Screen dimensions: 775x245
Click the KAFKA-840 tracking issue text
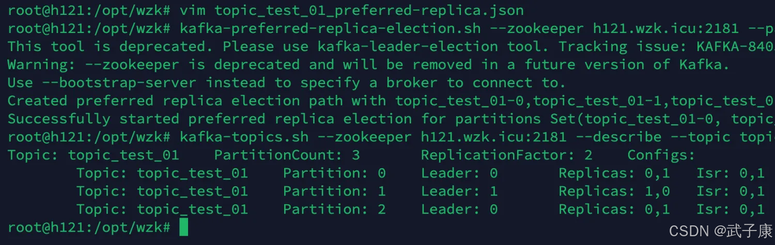click(x=736, y=46)
